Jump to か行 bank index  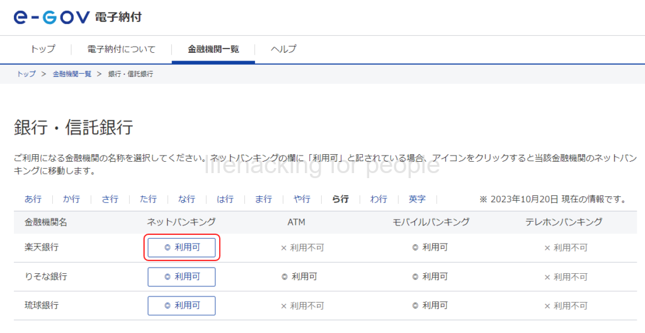71,199
